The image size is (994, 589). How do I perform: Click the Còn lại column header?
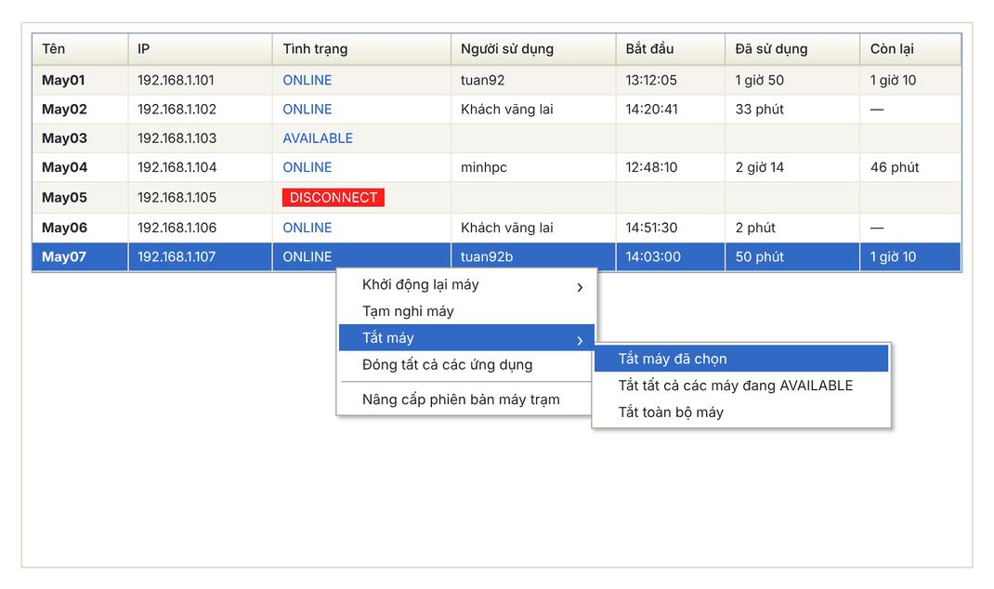910,49
